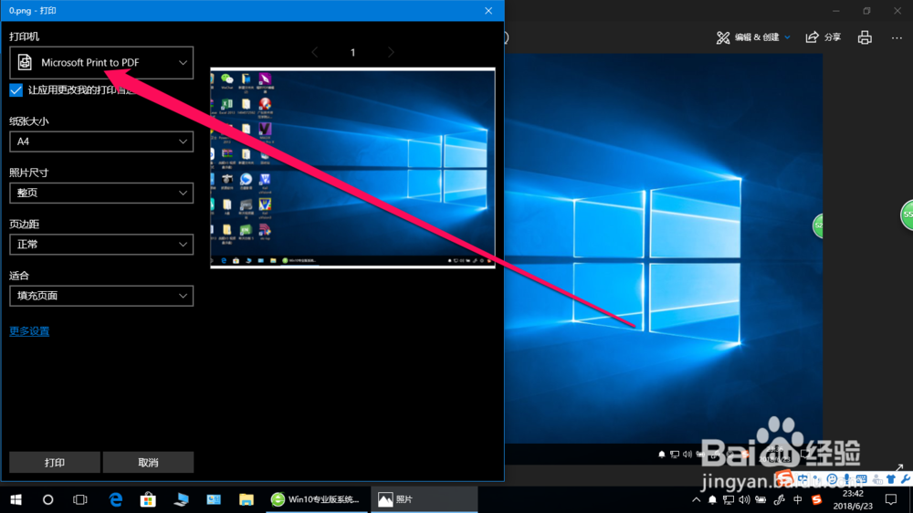Open the Action Center icon
913x513 pixels.
pos(891,499)
